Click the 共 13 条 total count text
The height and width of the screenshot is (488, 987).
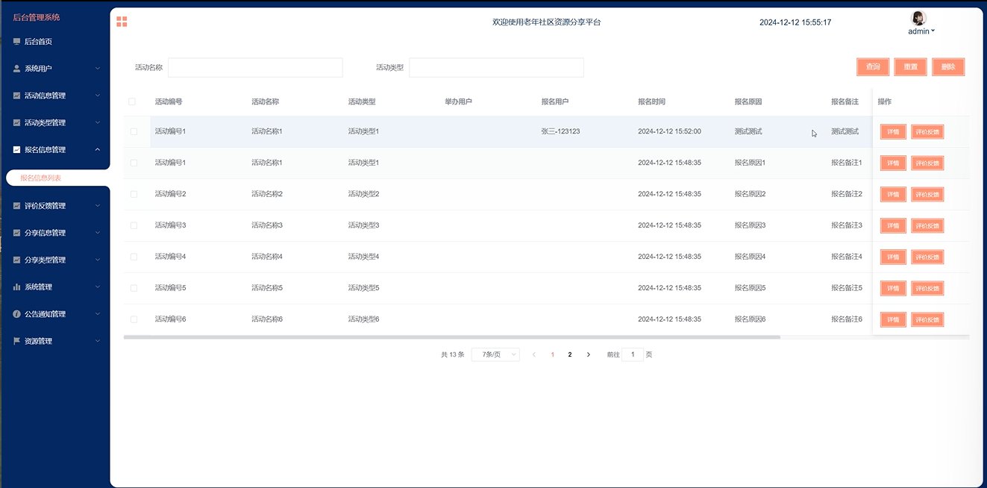click(x=453, y=355)
